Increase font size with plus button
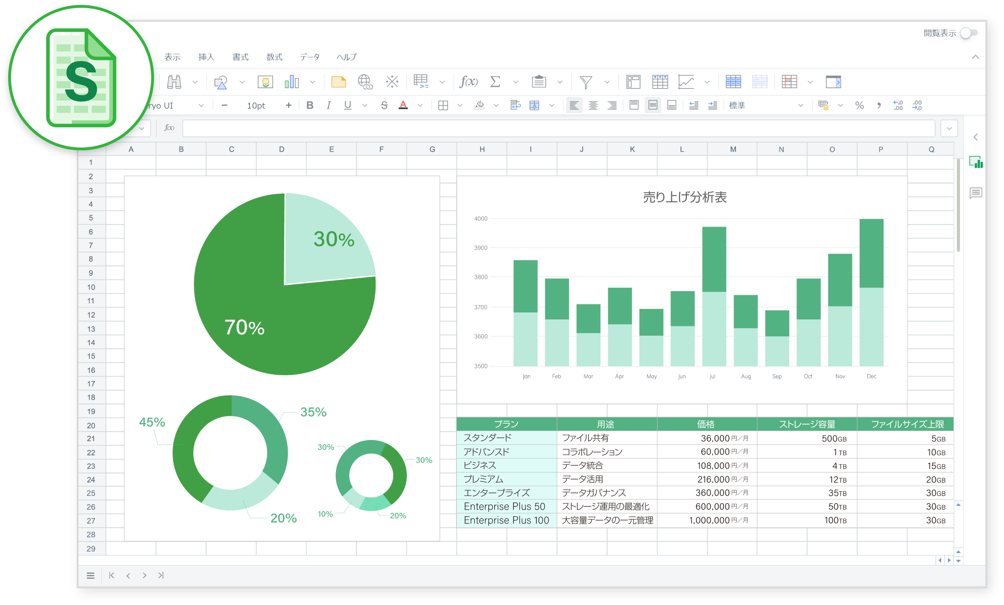1004x605 pixels. (x=289, y=105)
